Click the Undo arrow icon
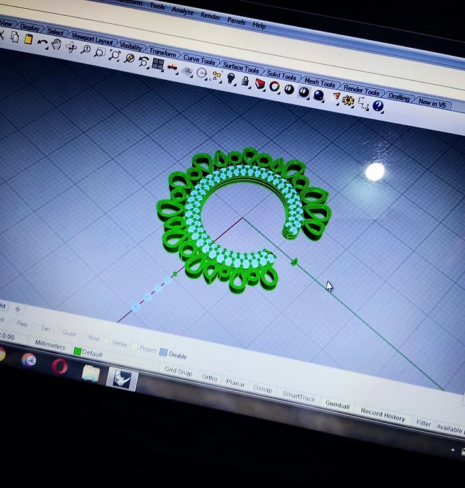465x488 pixels. click(42, 42)
